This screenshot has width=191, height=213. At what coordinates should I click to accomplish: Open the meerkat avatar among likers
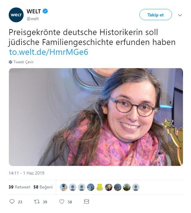coord(64,187)
